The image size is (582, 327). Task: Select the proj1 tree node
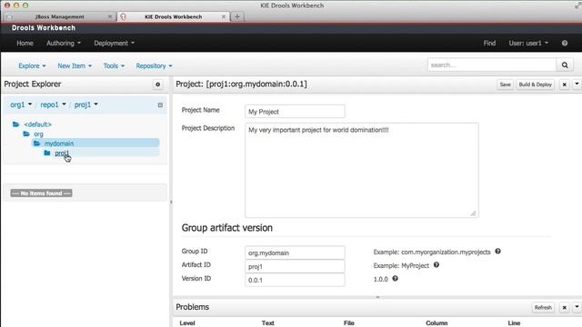click(62, 154)
